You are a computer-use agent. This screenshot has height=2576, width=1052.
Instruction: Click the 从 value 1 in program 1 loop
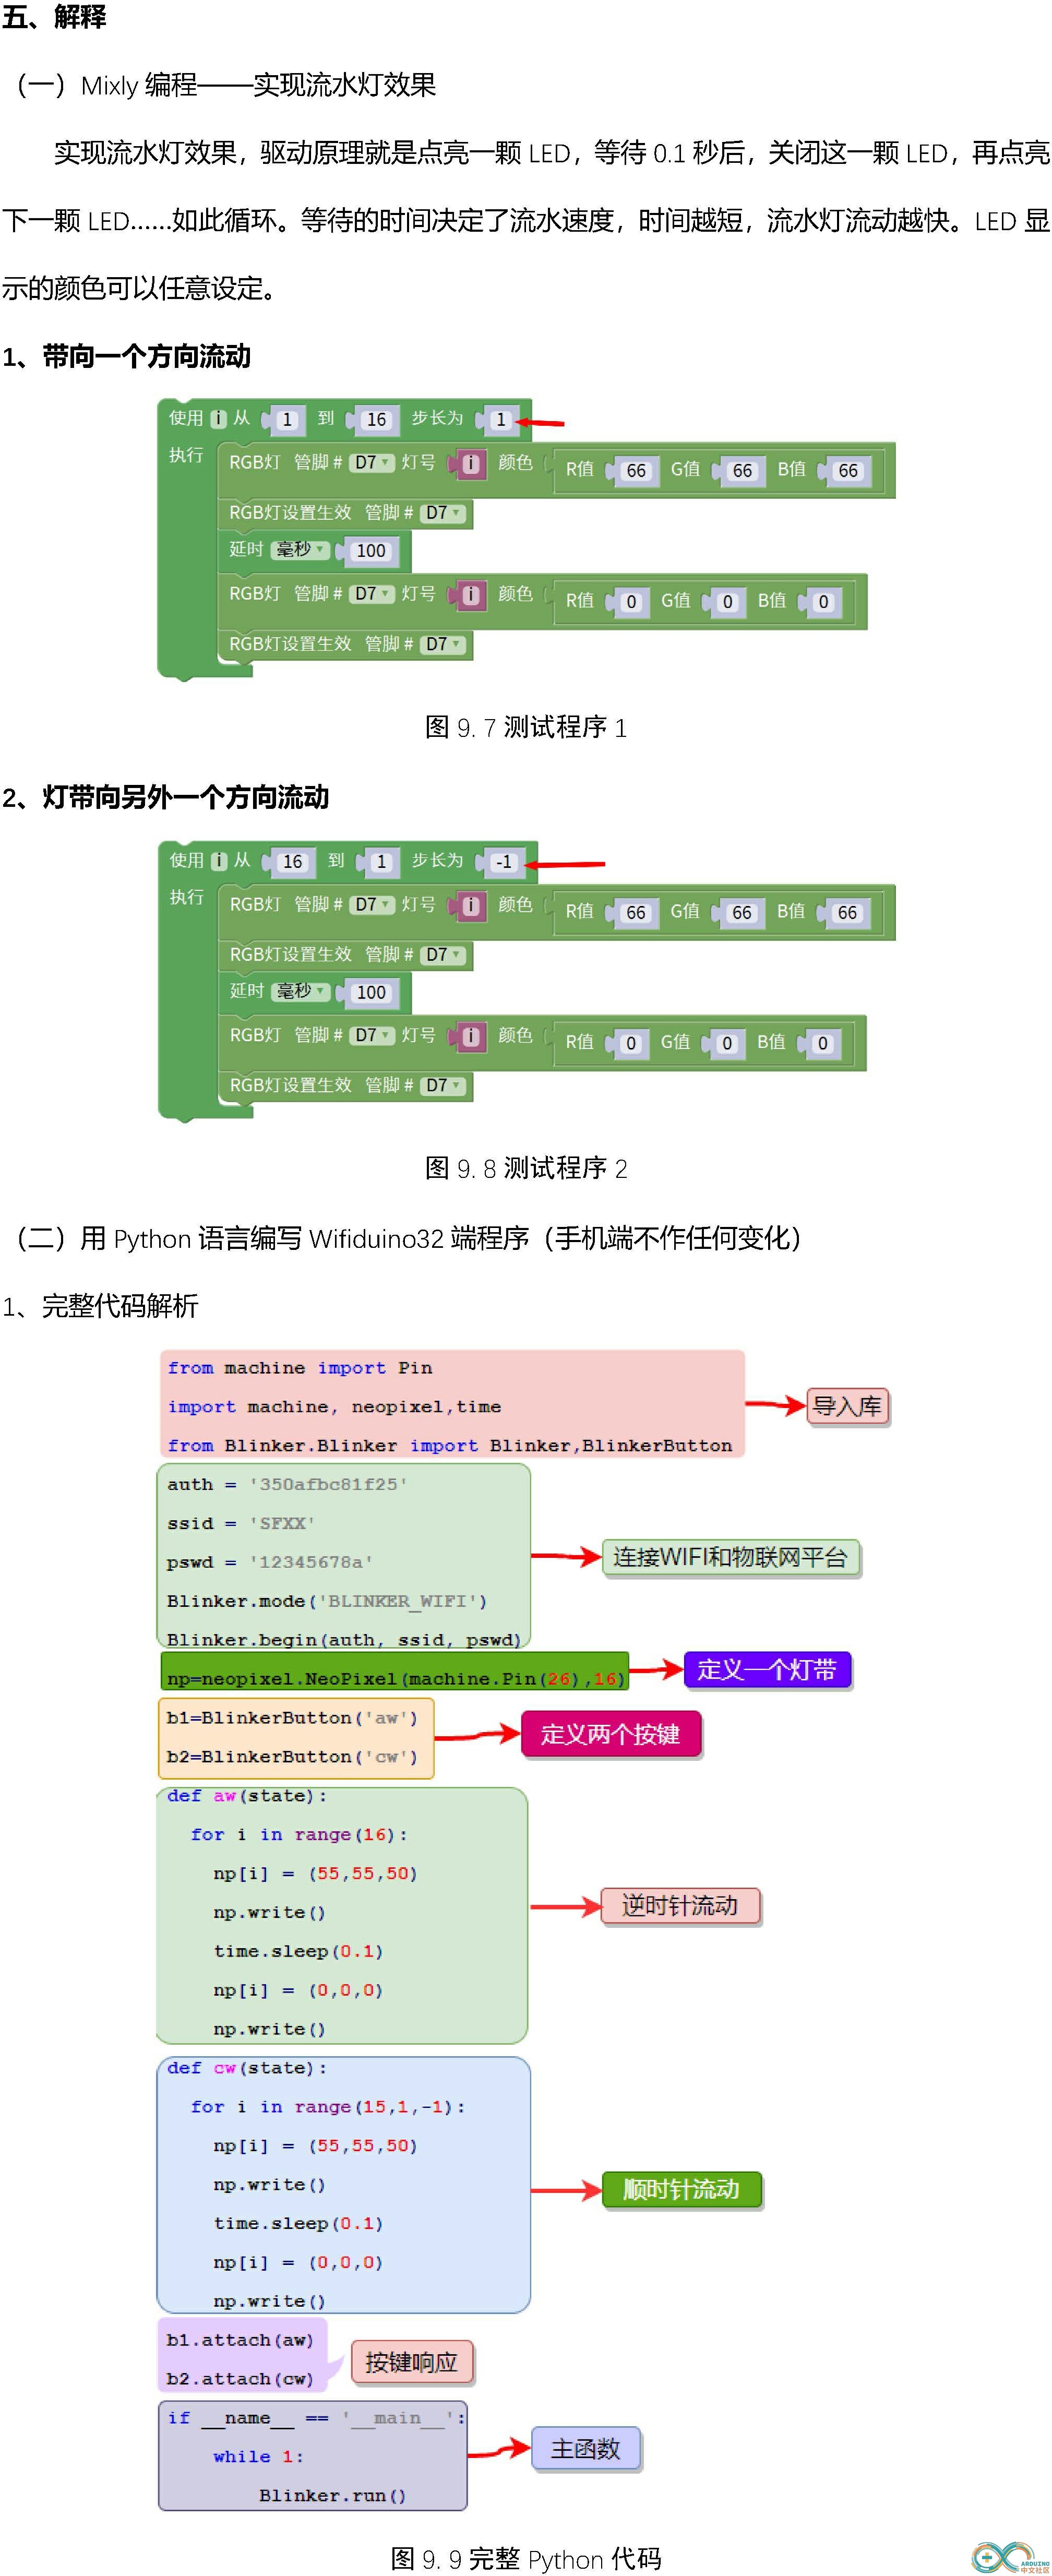tap(287, 420)
